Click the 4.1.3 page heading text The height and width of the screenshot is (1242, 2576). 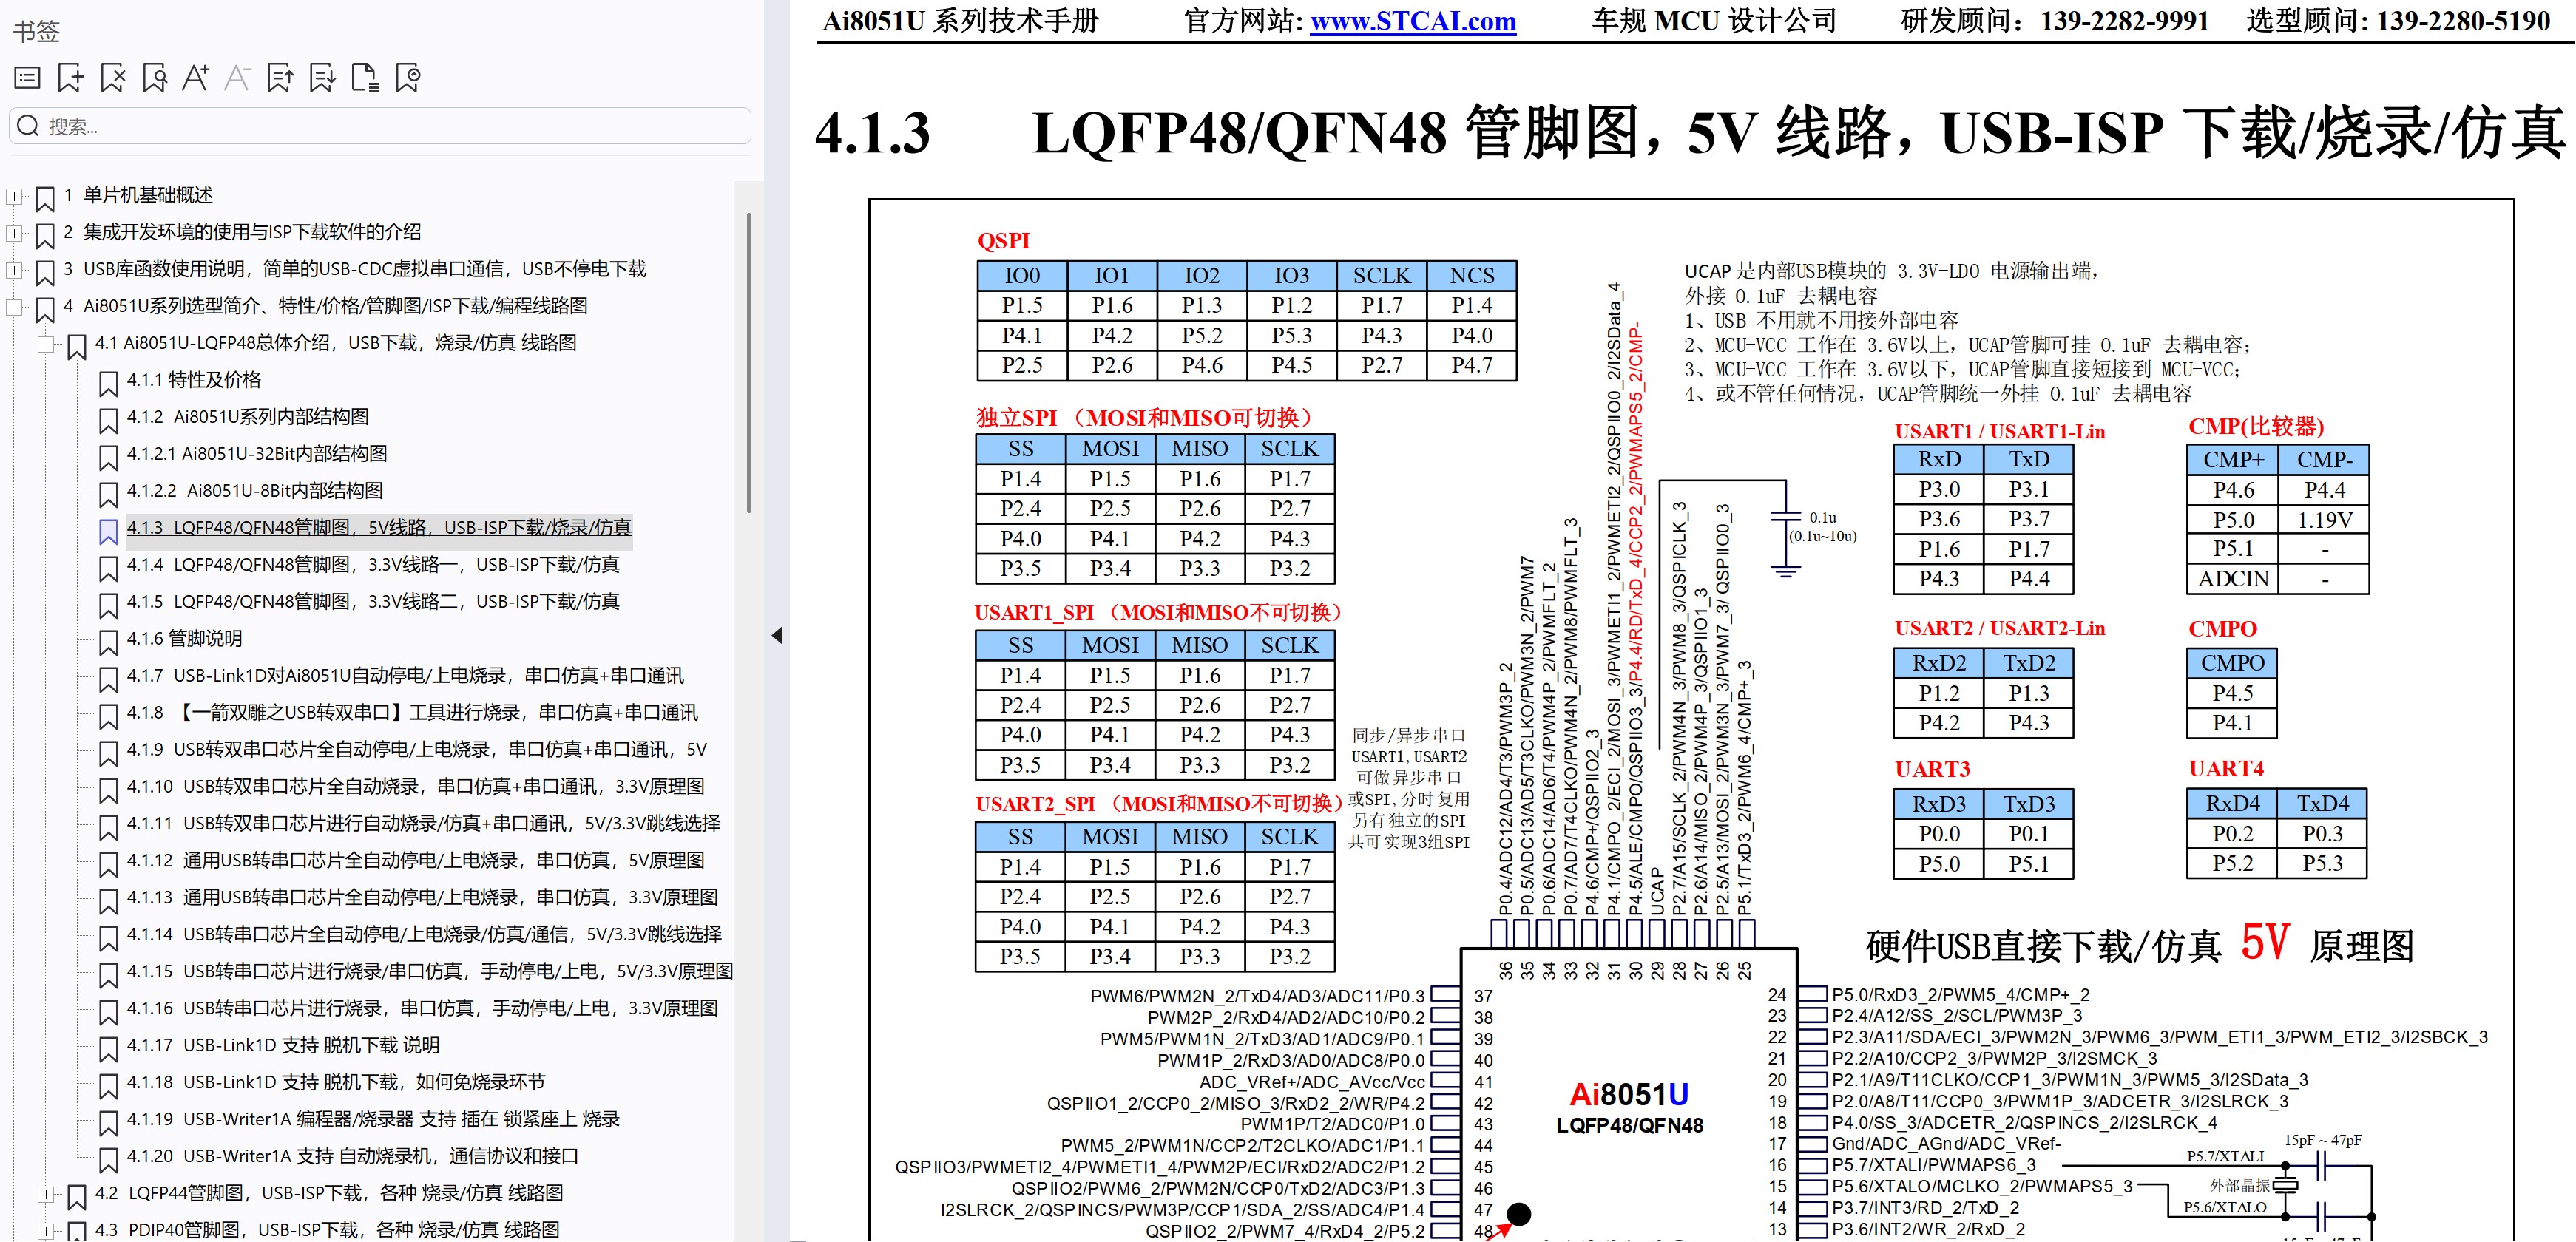[1691, 133]
